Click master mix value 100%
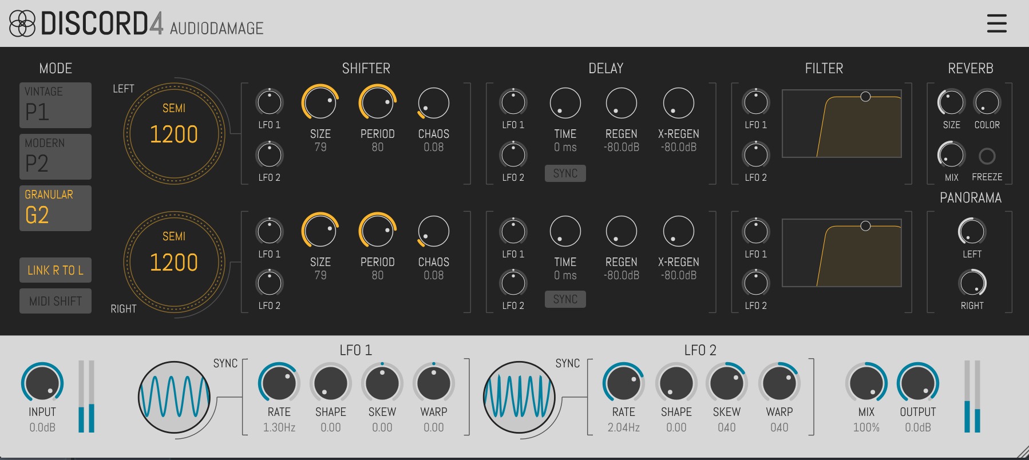 tap(866, 427)
